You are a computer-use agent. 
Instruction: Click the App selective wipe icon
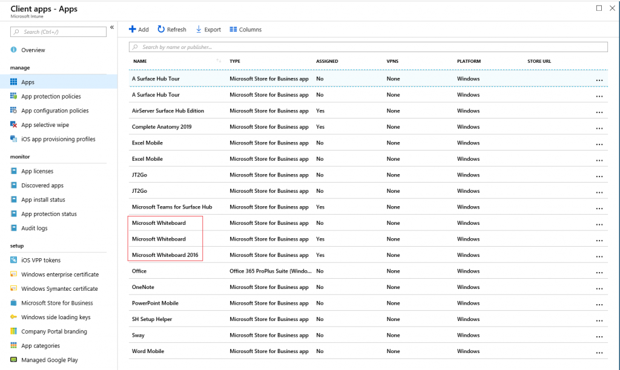click(15, 125)
